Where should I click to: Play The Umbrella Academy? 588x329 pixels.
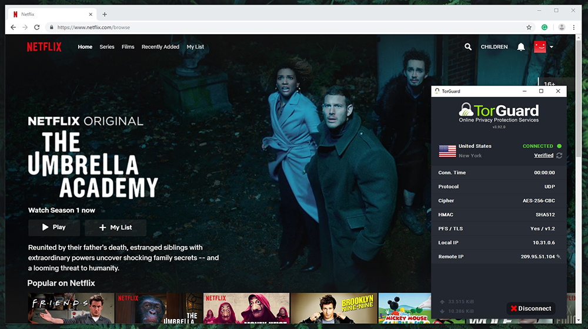tap(54, 227)
